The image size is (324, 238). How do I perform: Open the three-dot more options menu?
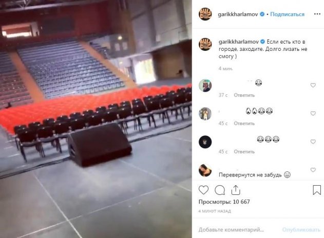point(317,14)
